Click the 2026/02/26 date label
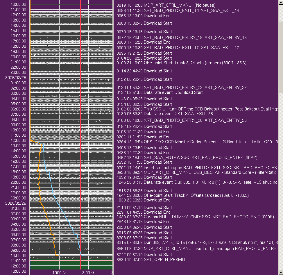Image resolution: width=283 pixels, height=275 pixels. [16, 203]
